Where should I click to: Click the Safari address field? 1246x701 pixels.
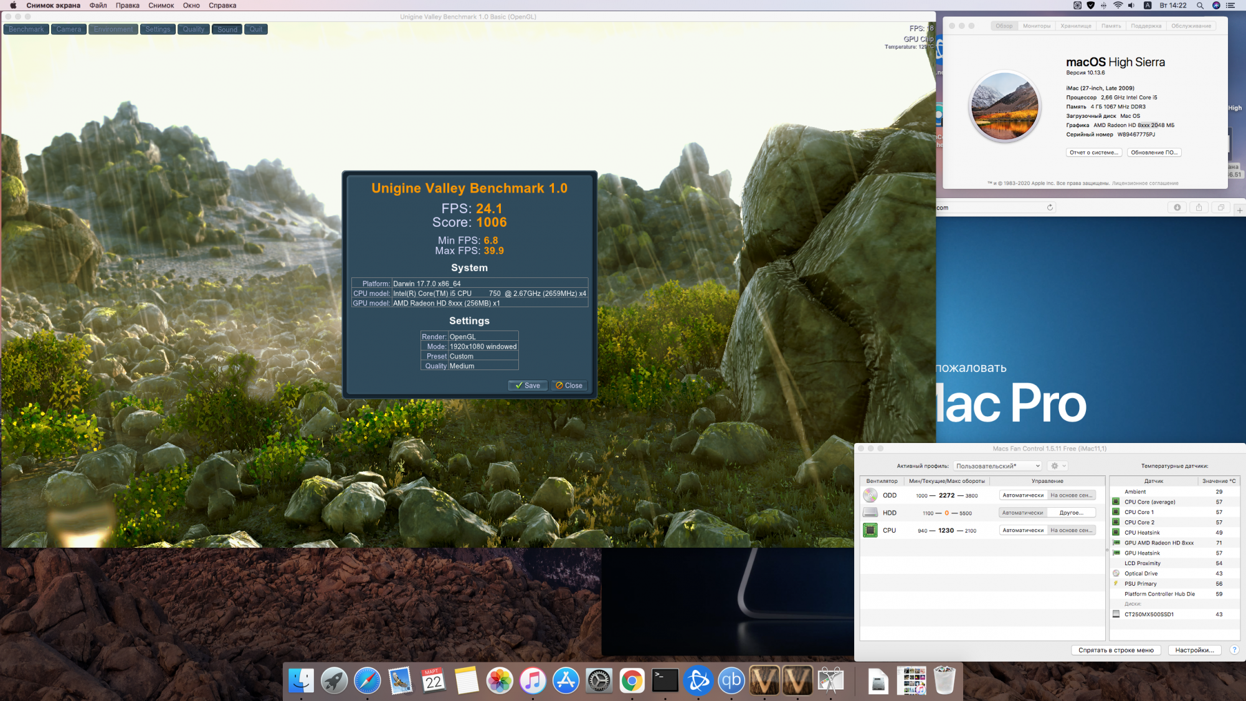pyautogui.click(x=991, y=207)
